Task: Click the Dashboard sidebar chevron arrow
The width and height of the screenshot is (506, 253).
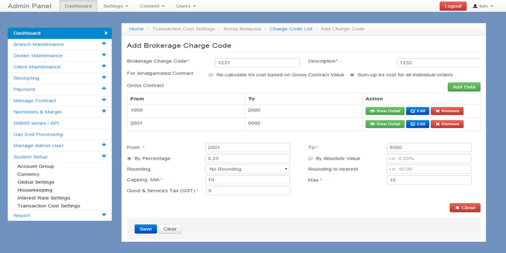Action: pyautogui.click(x=106, y=33)
